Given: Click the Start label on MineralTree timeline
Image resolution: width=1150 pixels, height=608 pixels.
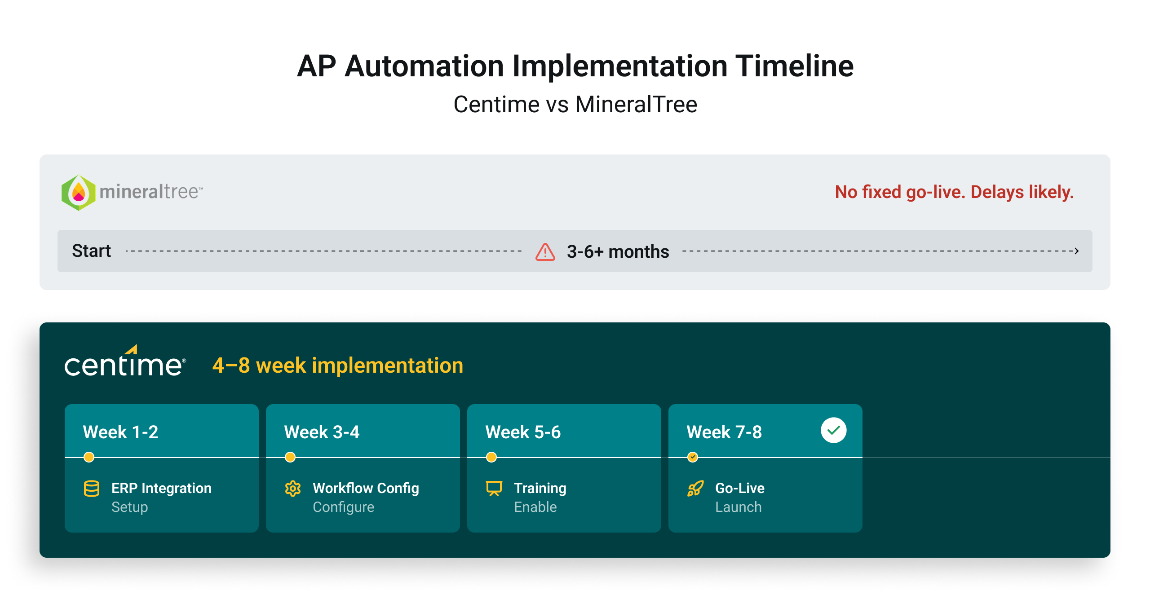Looking at the screenshot, I should [91, 251].
